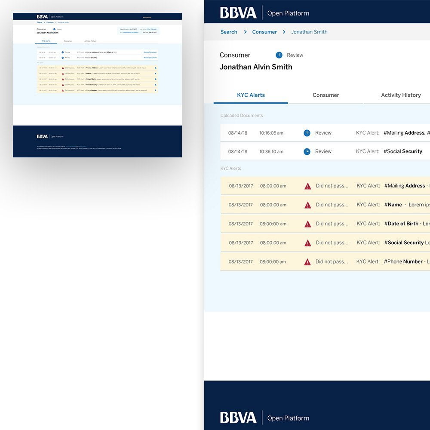This screenshot has height=430, width=430.
Task: Open the Consumer tab
Action: click(326, 95)
